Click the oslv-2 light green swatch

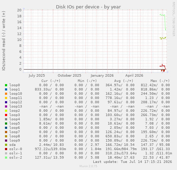coord(6,158)
